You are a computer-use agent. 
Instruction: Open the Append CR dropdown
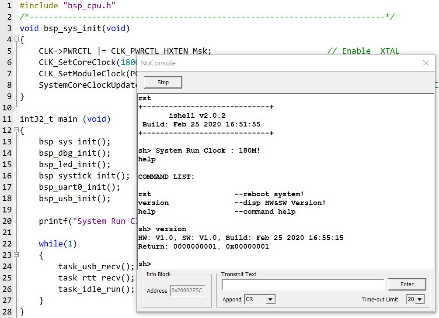tap(270, 299)
